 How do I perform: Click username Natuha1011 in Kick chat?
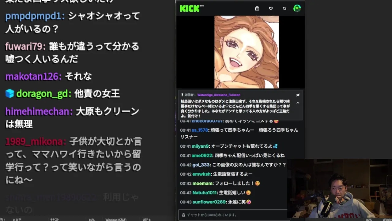[205, 193]
